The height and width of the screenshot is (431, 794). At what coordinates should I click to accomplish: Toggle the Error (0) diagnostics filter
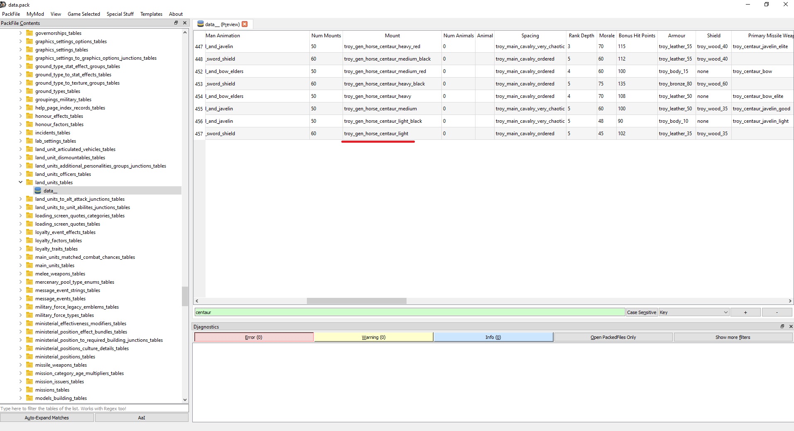[254, 337]
